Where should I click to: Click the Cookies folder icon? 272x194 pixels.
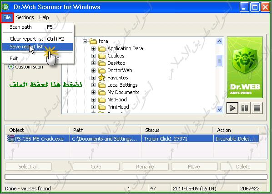point(102,56)
